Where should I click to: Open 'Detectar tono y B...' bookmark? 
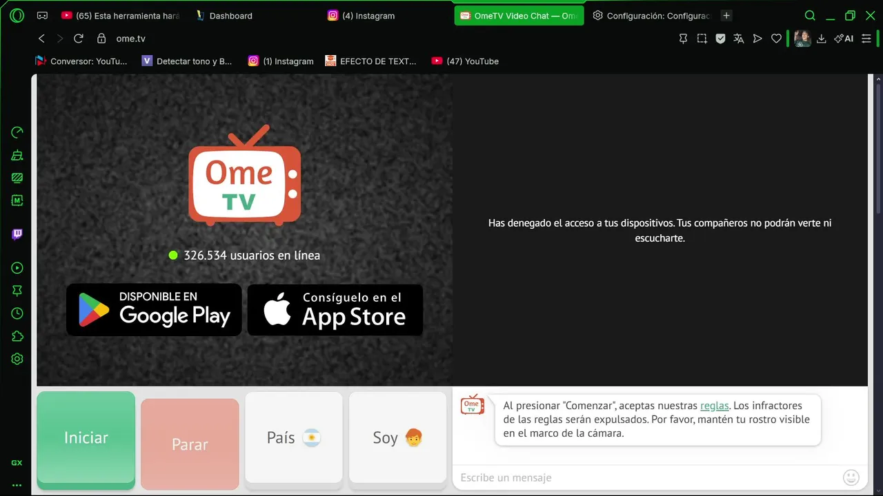(x=187, y=61)
